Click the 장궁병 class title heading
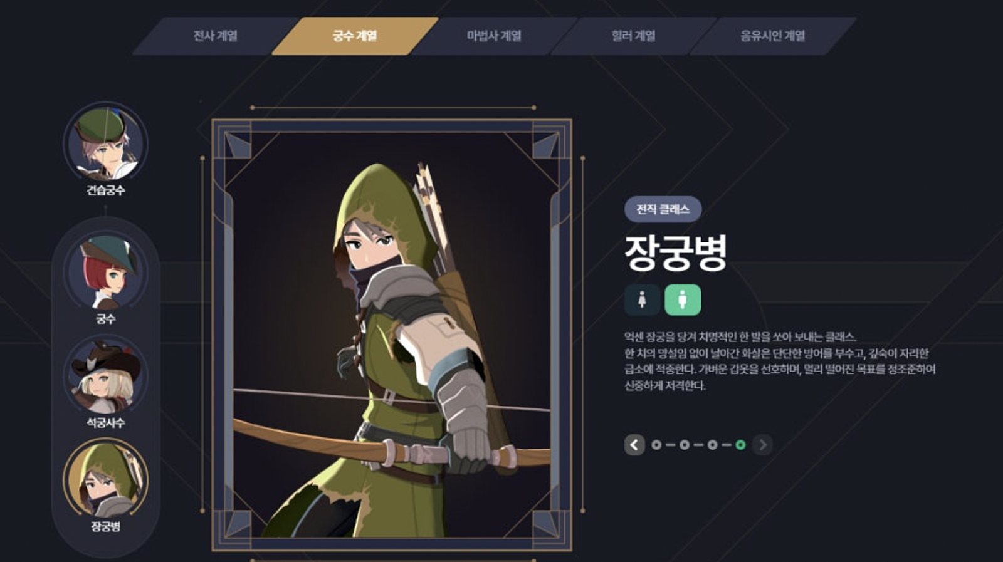 coord(676,252)
